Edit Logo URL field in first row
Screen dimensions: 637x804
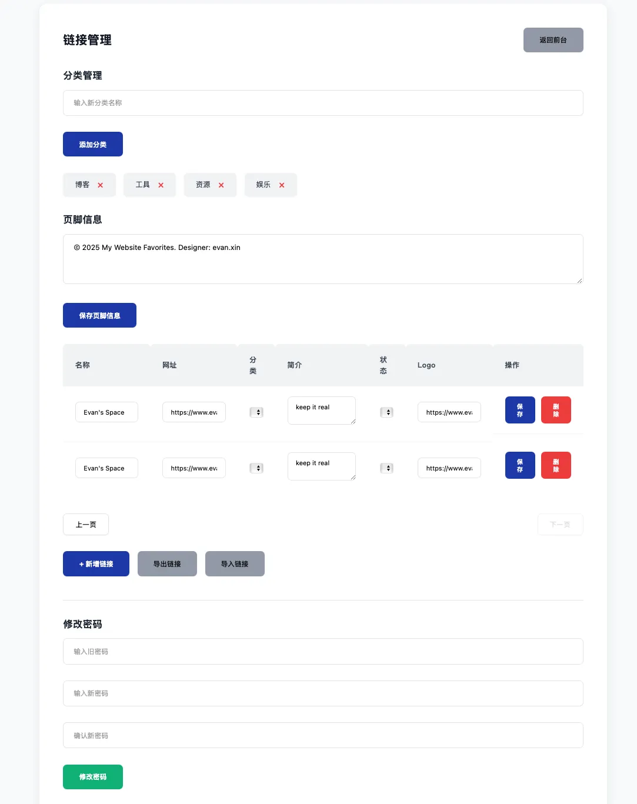point(449,412)
